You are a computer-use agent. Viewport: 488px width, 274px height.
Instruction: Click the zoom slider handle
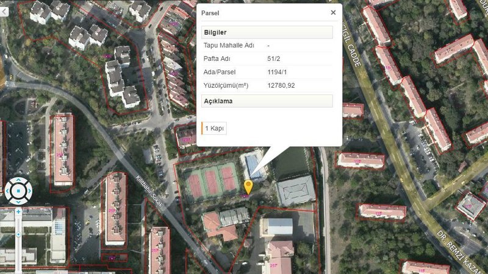pyautogui.click(x=18, y=234)
